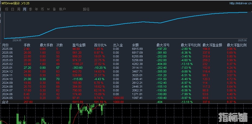This screenshot has width=252, height=124.
Task: Click the balance value 6915.89
Action: 137,49
